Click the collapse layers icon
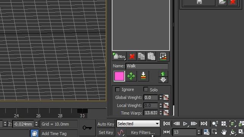Screen dimensions: 244x137 click(x=163, y=56)
